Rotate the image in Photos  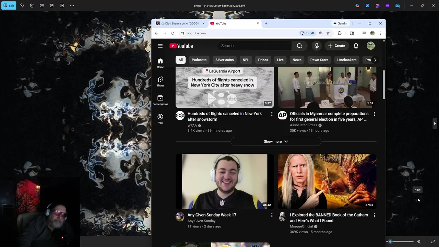[22, 5]
